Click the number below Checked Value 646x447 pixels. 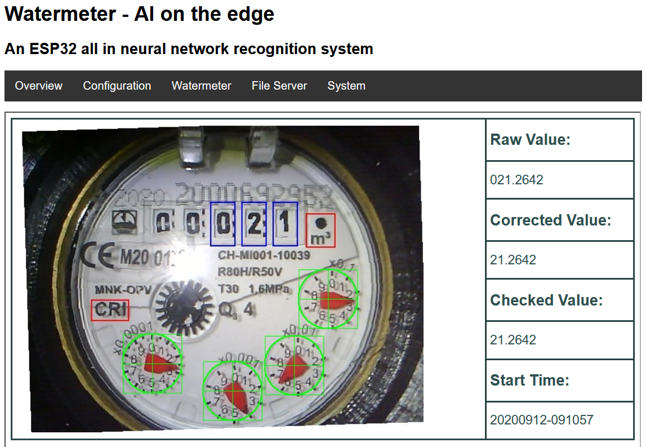(513, 340)
